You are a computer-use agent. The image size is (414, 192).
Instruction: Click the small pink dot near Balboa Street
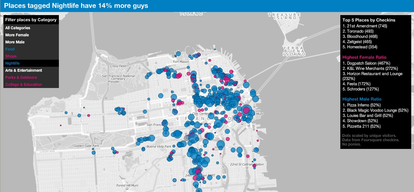(x=61, y=125)
